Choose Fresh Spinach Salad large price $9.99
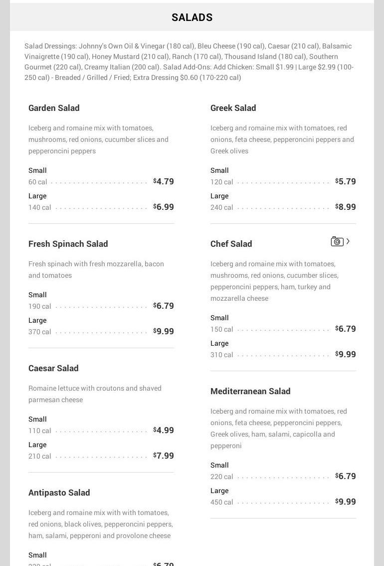Viewport: 384px width, 566px height. pos(164,331)
